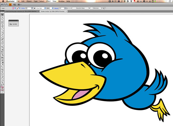Select the Warp tool

tap(2, 49)
